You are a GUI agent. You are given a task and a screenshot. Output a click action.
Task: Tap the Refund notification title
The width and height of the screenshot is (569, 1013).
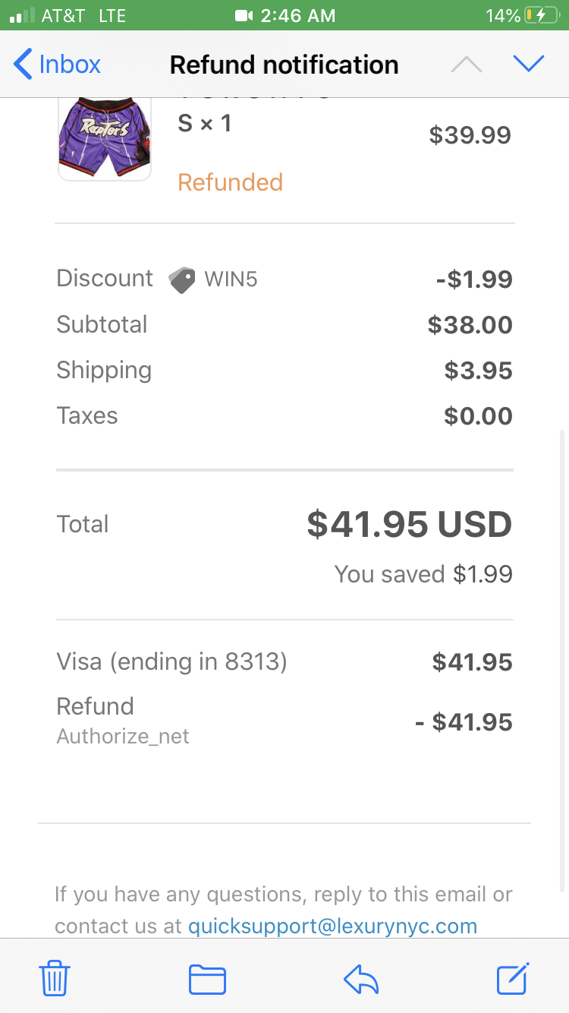[x=284, y=65]
